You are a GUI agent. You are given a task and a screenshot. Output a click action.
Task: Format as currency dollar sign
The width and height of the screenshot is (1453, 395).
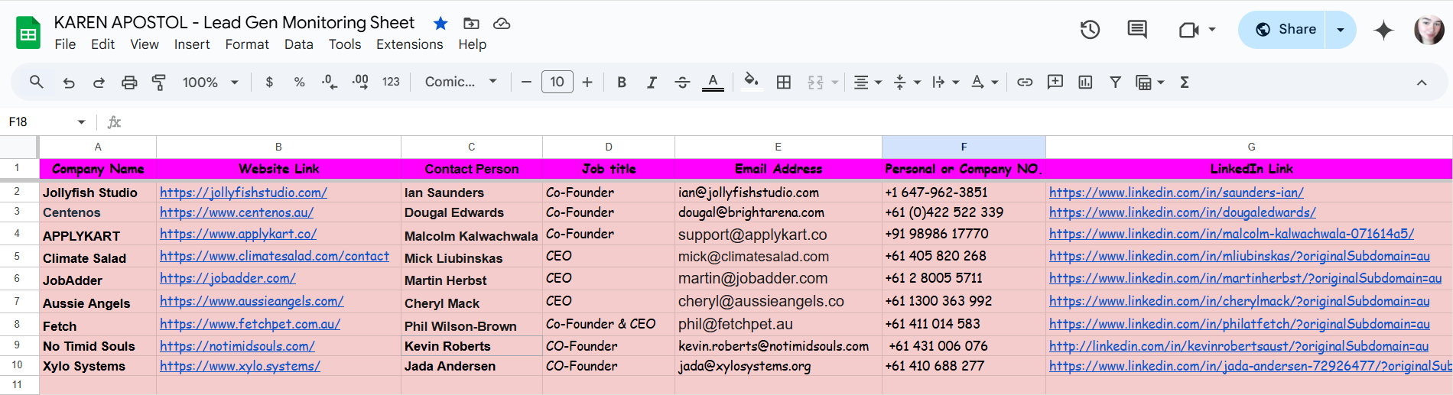tap(269, 82)
